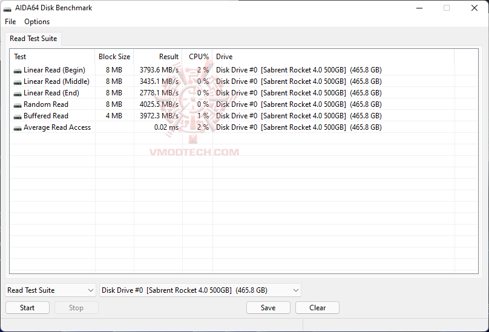Click the drive icon beside Buffered Read
This screenshot has width=489, height=332.
coord(18,117)
